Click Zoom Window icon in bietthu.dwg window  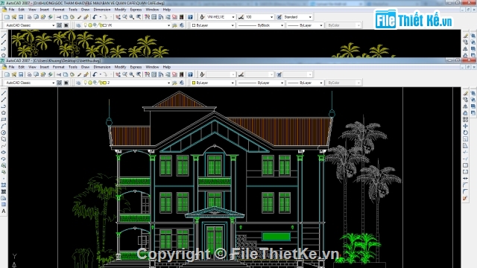pos(132,74)
